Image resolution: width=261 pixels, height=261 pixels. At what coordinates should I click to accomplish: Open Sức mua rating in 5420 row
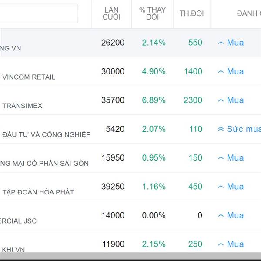(244, 129)
